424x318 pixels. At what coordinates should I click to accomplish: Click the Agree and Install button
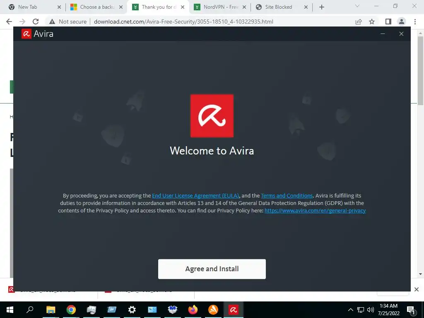coord(212,269)
